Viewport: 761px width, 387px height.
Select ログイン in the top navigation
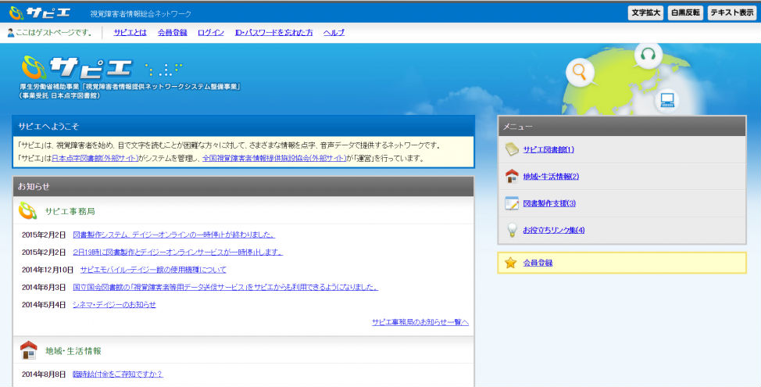coord(211,33)
